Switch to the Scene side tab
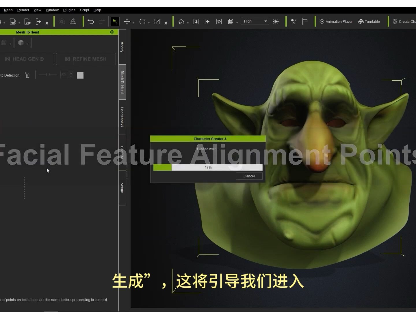 pyautogui.click(x=122, y=188)
